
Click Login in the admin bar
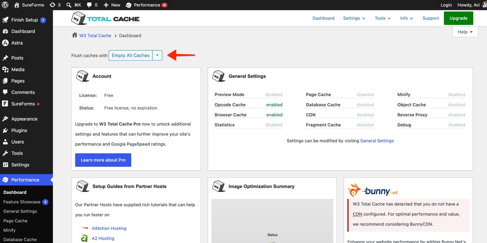(446, 5)
